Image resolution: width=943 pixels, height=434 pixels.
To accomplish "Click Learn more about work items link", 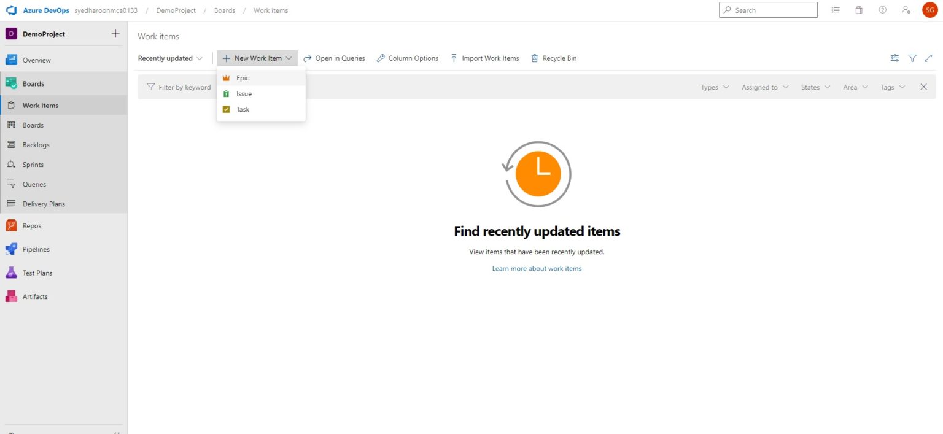I will point(537,268).
